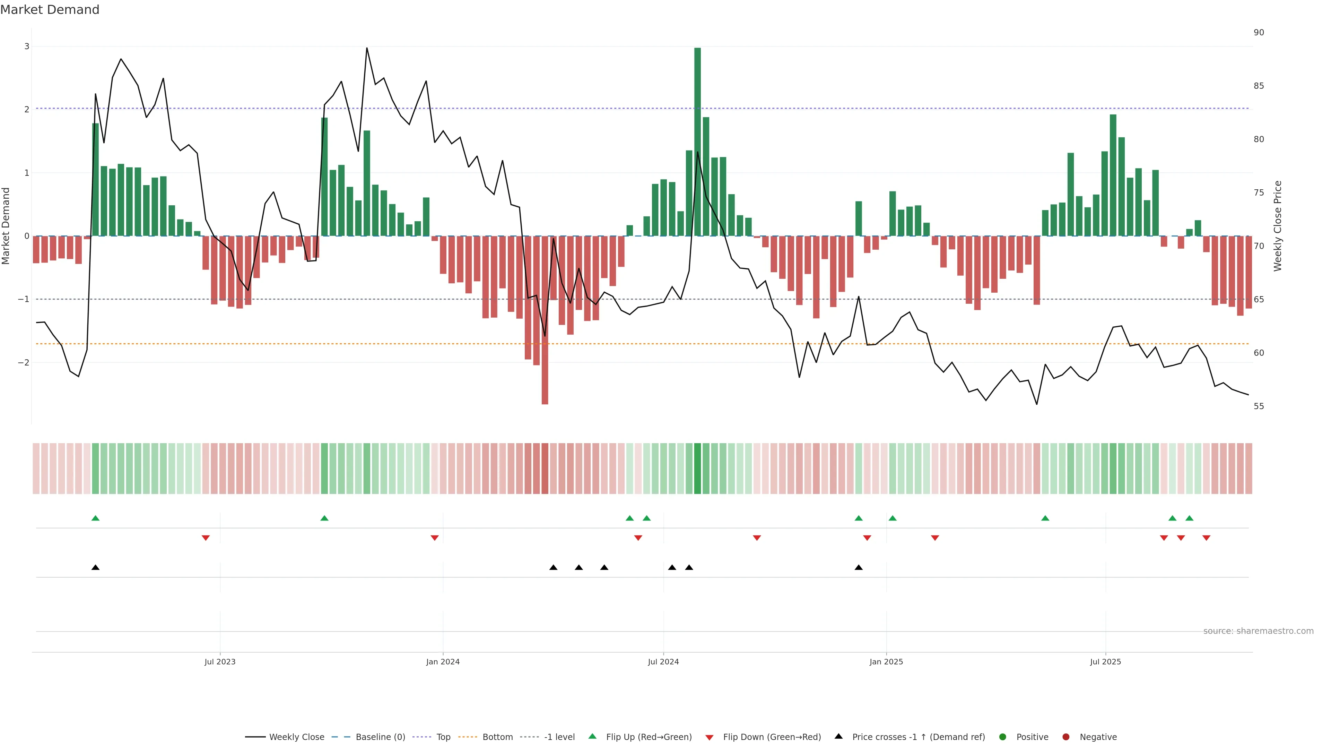1331x749 pixels.
Task: Click the rightmost red Flip Down marker
Action: click(1207, 538)
